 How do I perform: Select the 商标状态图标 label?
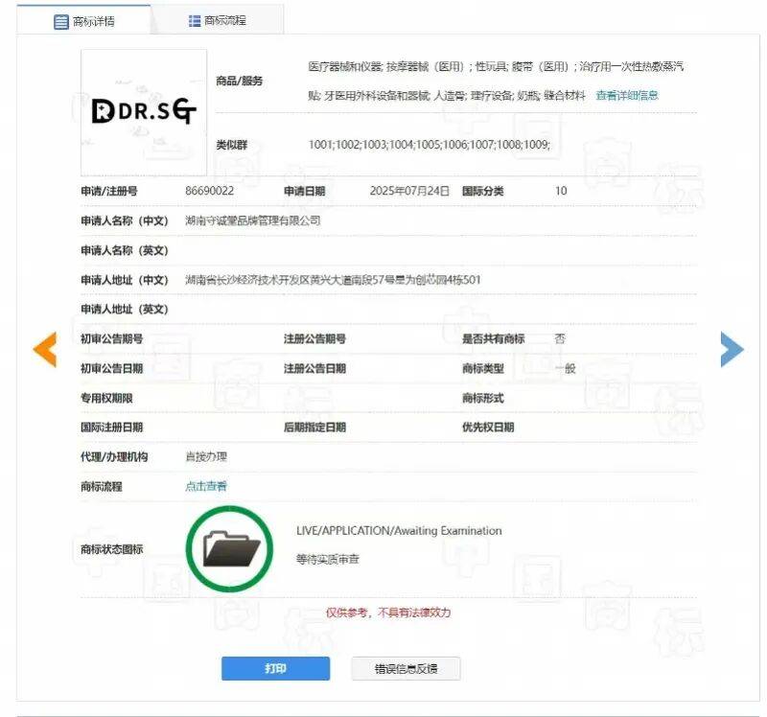click(112, 549)
